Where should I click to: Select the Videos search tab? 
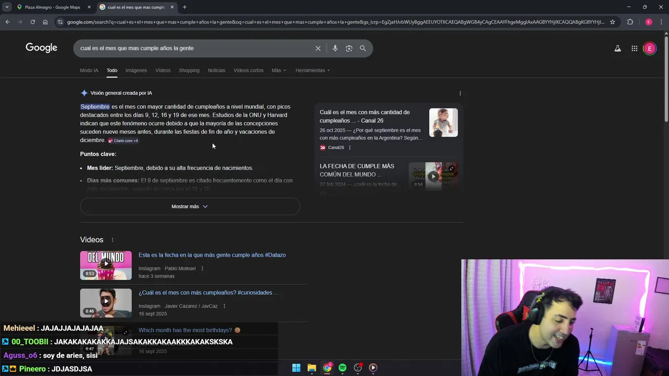click(163, 70)
